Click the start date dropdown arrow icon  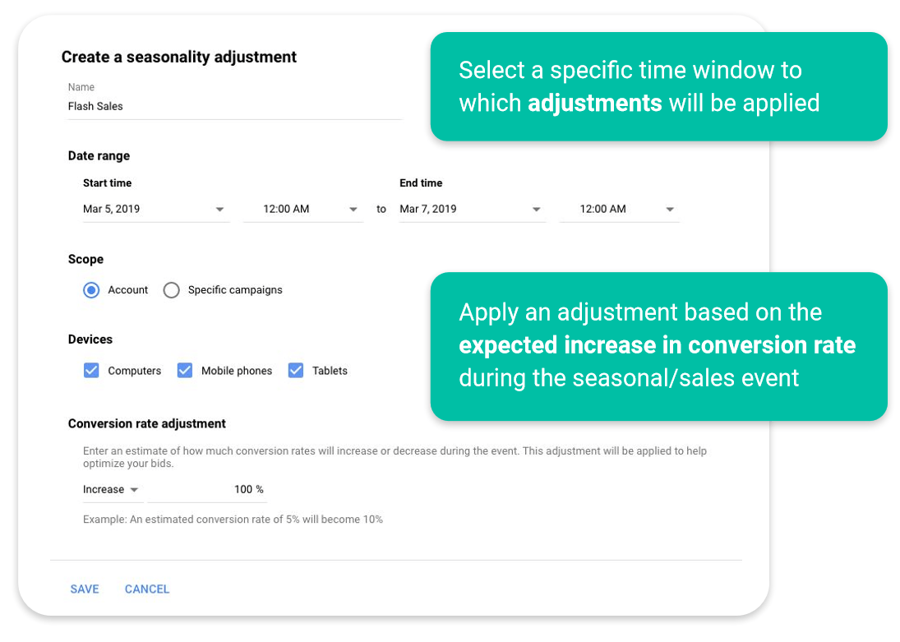pos(219,210)
